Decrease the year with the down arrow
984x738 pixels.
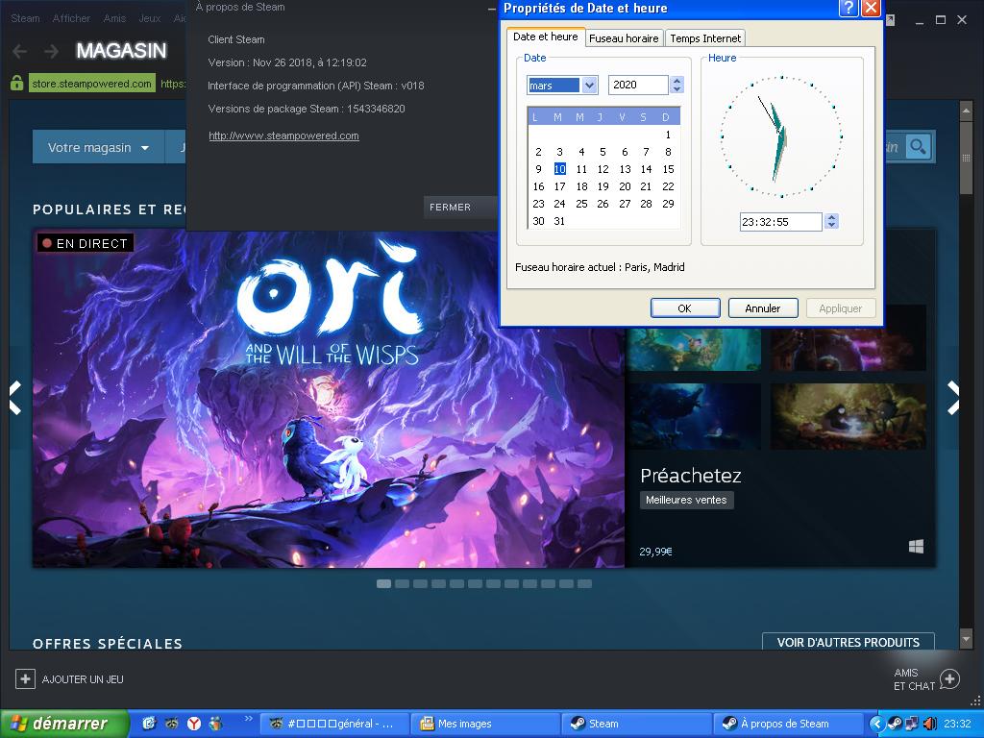click(x=676, y=89)
